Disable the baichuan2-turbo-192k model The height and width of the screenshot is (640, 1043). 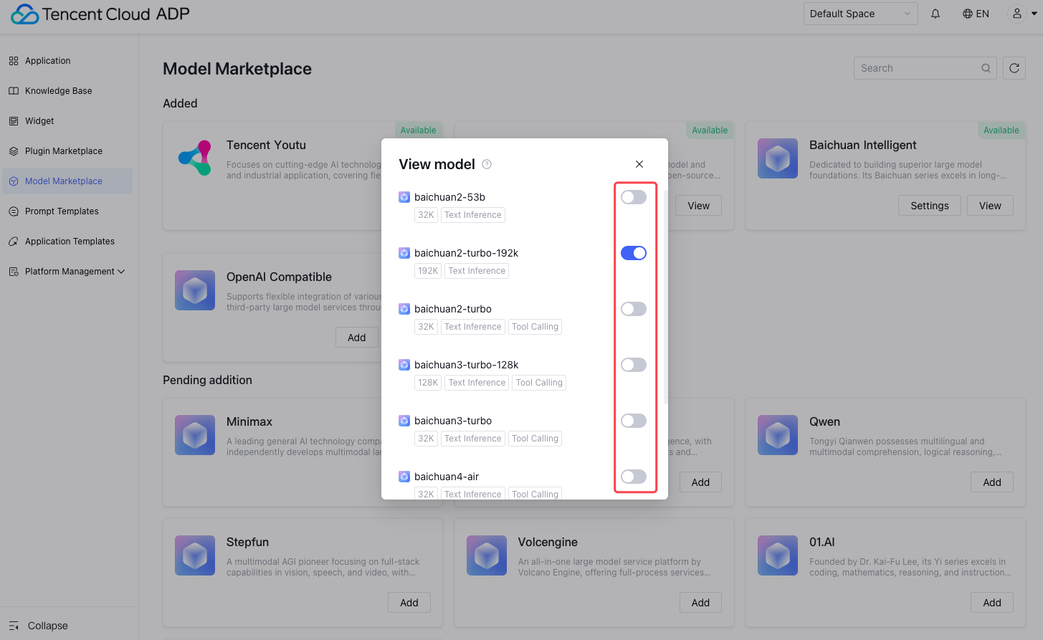(x=634, y=253)
